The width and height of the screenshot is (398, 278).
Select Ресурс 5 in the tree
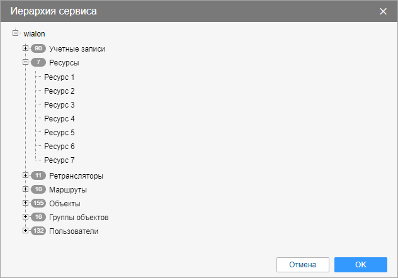pos(59,133)
